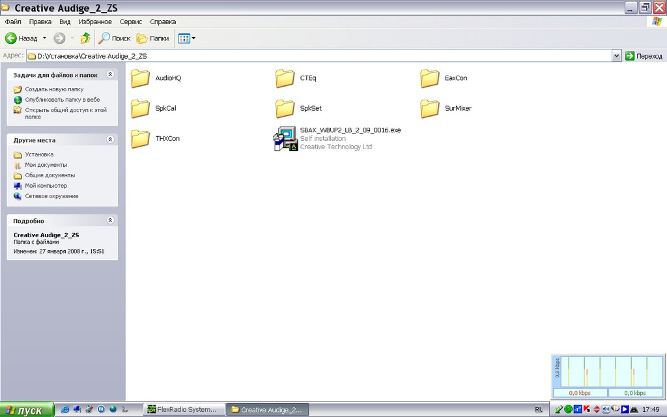This screenshot has width=667, height=417.
Task: Open the EaxCon folder
Action: (x=430, y=78)
